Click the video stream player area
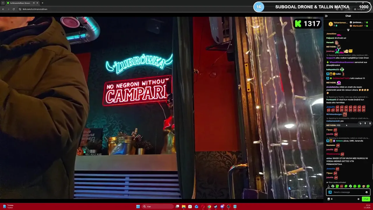This screenshot has width=373, height=210. click(x=162, y=108)
